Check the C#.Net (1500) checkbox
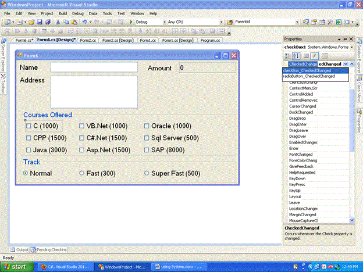This screenshot has height=272, width=363. pyautogui.click(x=81, y=138)
